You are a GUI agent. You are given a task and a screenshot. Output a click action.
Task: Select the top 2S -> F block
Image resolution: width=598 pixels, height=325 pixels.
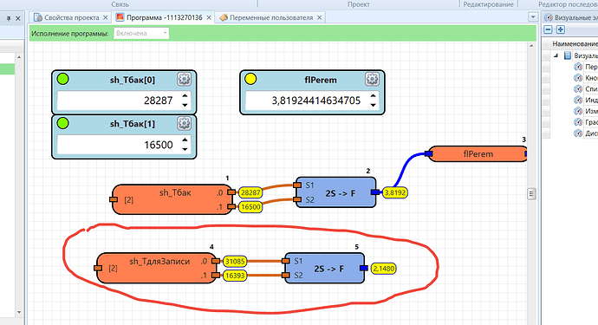(335, 192)
